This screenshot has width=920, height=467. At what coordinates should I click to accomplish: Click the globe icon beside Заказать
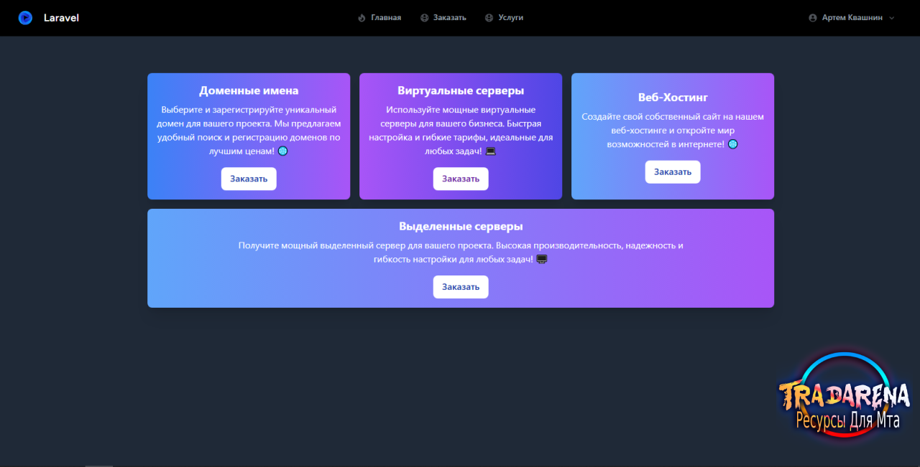pos(424,18)
